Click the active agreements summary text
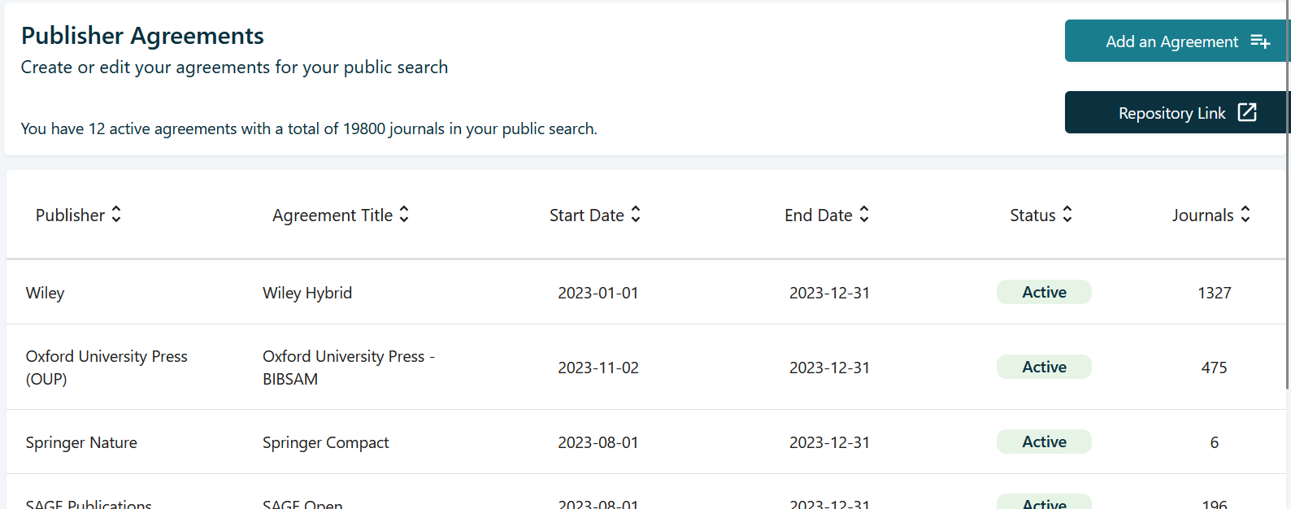Viewport: 1291px width, 509px height. point(309,128)
